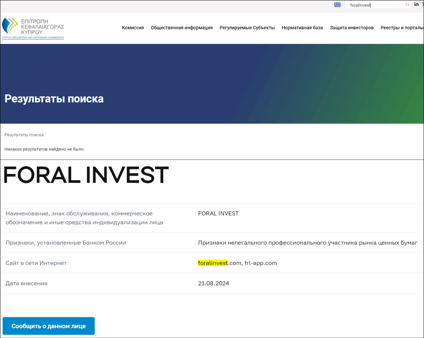Click the Дата внесения label
424x338 pixels.
27,283
